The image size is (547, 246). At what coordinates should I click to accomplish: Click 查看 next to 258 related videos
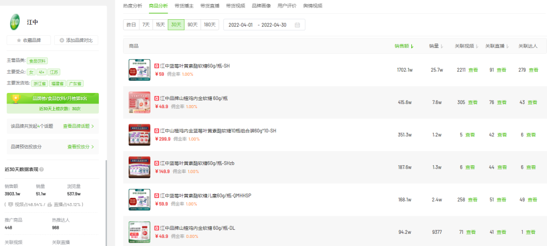pos(473,200)
